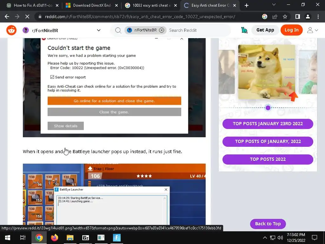Show hidden system tray icons
Viewport: 325px width, 244px height.
(x=265, y=238)
